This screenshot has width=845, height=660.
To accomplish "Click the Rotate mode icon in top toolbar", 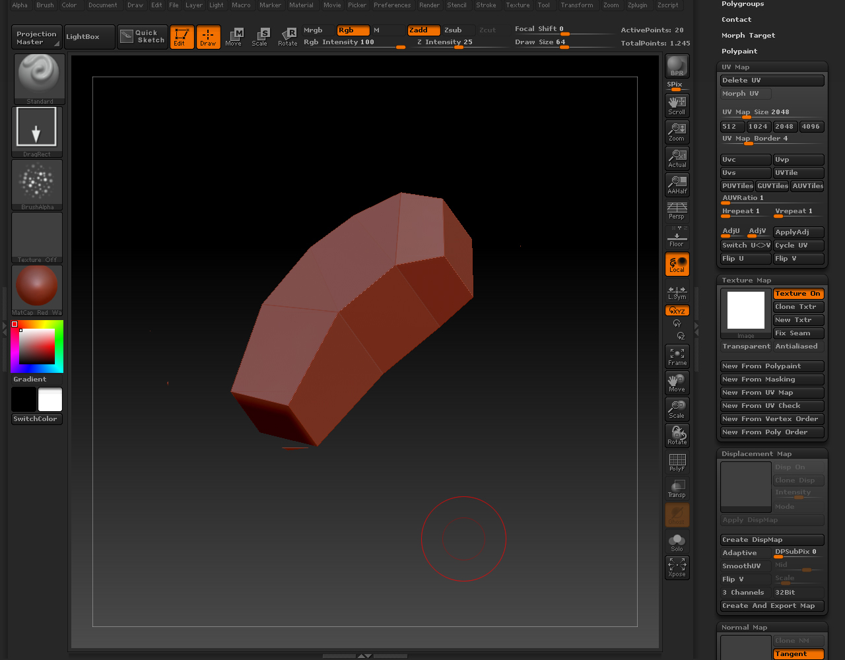I will click(x=287, y=37).
